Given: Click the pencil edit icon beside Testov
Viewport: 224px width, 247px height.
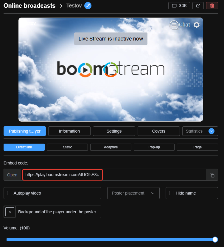Looking at the screenshot, I should 88,6.
